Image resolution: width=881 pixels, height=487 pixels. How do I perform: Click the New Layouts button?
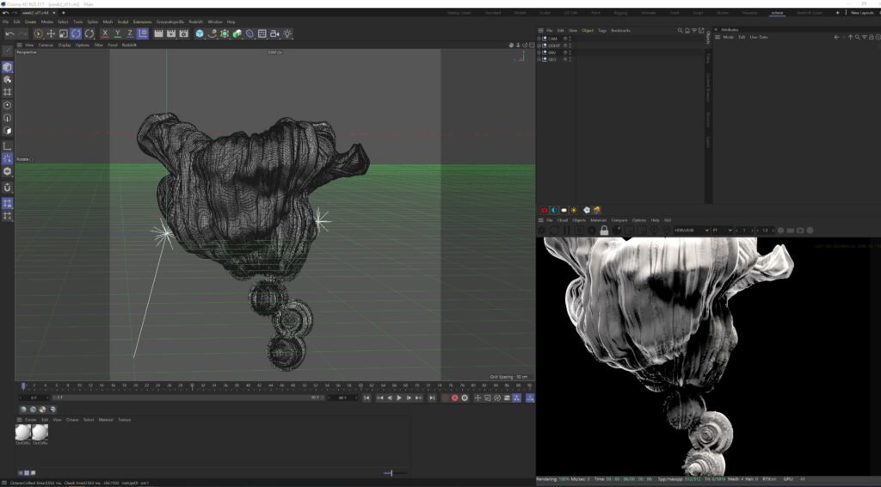[x=861, y=13]
